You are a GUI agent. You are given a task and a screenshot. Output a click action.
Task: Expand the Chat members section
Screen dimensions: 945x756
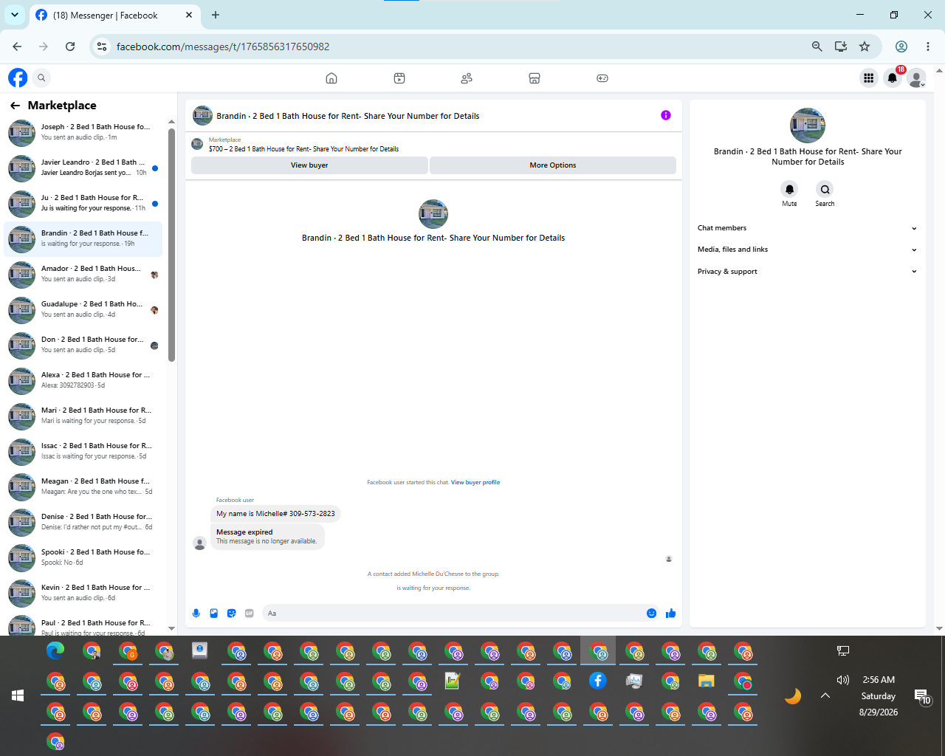(808, 228)
